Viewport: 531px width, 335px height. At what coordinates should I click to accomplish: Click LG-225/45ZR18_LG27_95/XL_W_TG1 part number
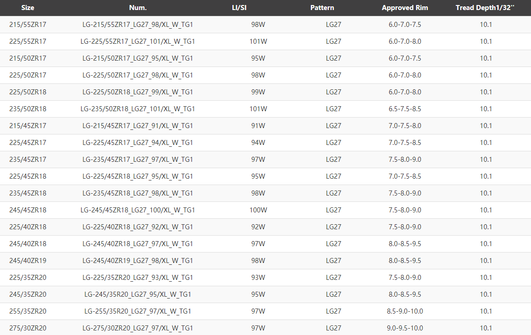(x=138, y=176)
